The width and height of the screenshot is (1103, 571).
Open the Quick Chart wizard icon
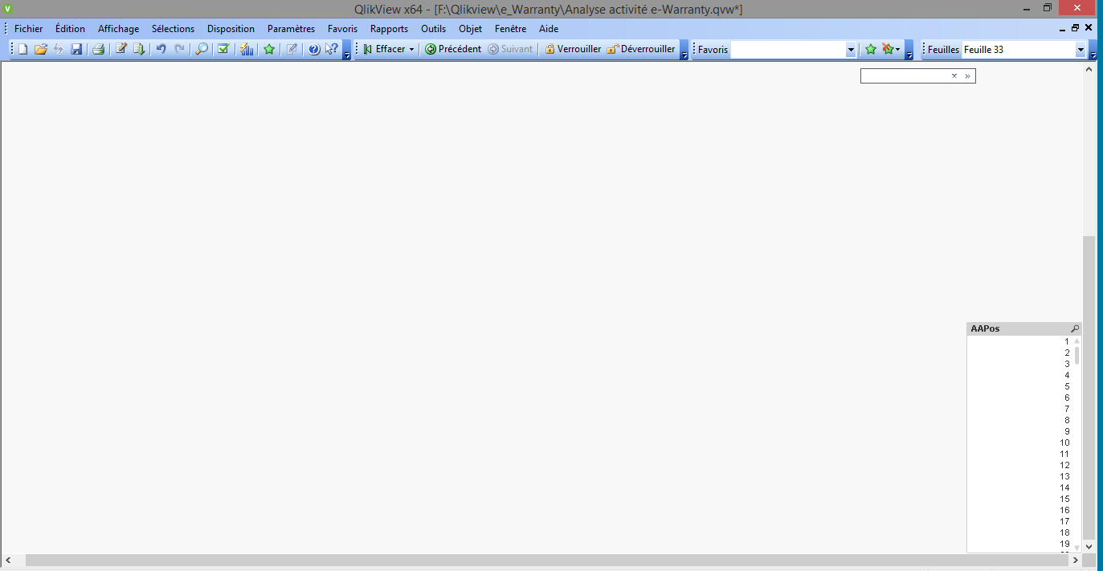click(247, 49)
